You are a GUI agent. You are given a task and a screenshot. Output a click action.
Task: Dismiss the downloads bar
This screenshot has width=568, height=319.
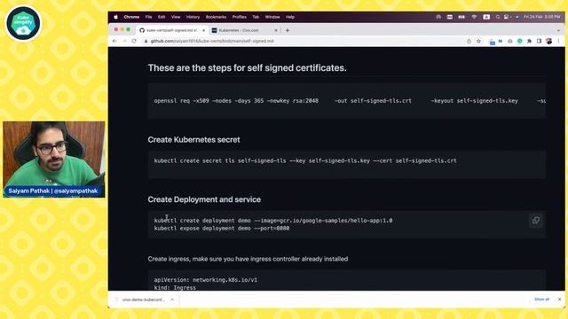tap(560, 300)
